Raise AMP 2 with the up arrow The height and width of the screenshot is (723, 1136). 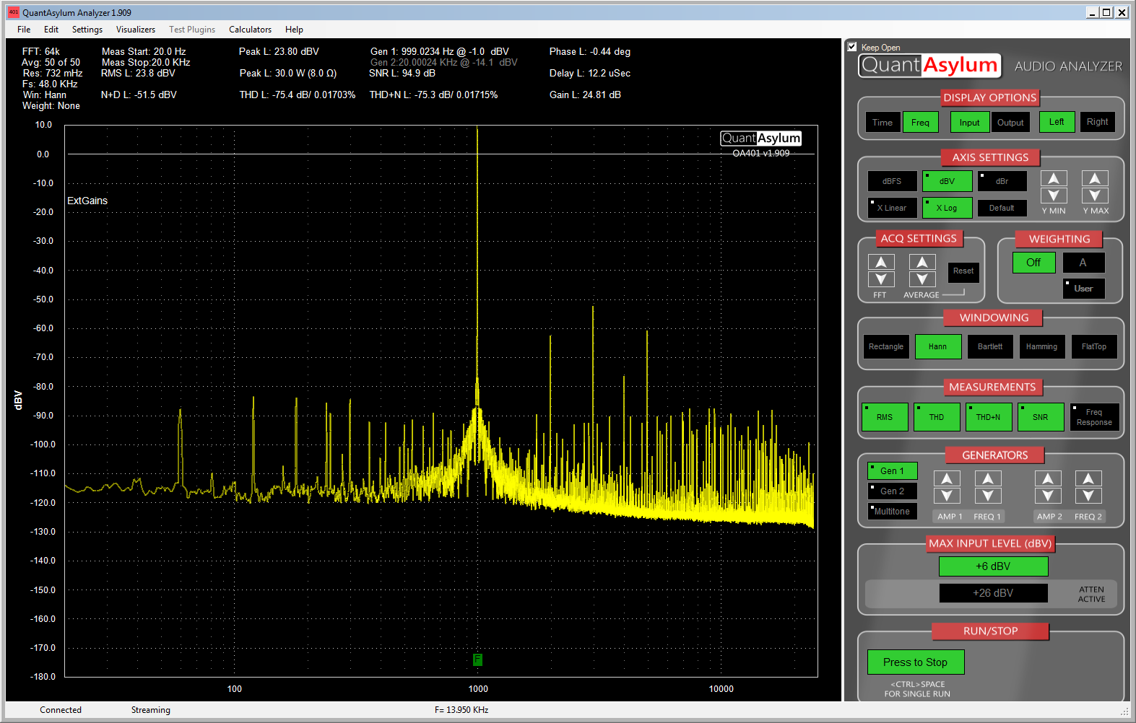click(x=1048, y=478)
